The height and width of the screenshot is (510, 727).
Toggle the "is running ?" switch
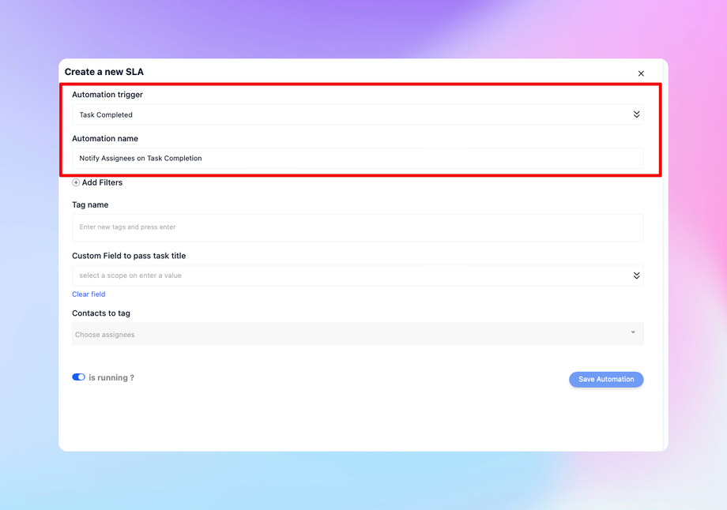(78, 377)
